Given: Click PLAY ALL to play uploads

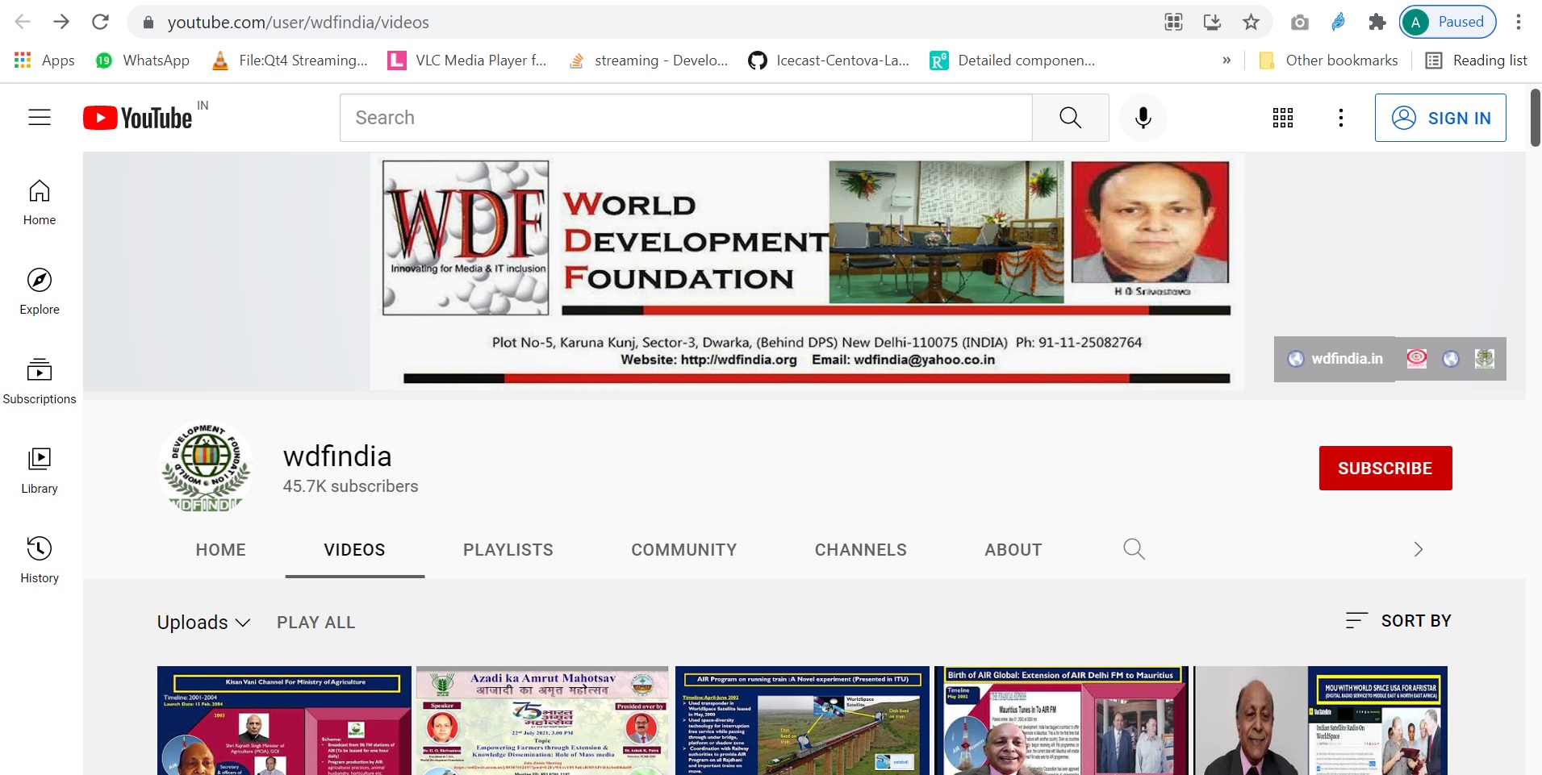Looking at the screenshot, I should [316, 622].
